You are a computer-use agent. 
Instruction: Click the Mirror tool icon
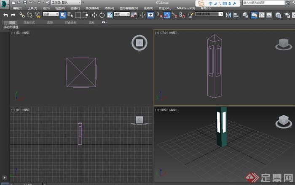pyautogui.click(x=228, y=15)
